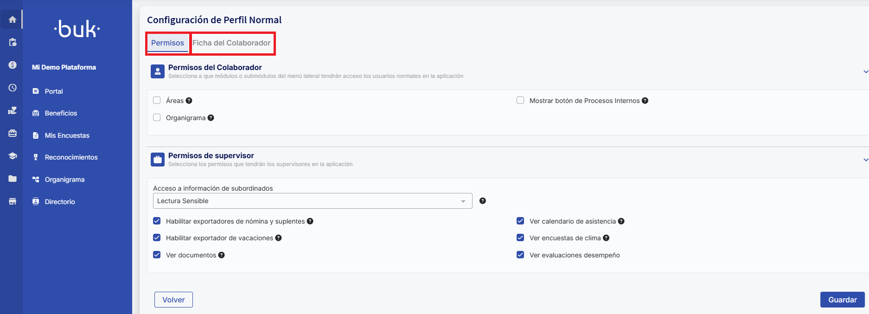869x314 pixels.
Task: Collapse the Permisos del Colaborador section
Action: pos(865,71)
